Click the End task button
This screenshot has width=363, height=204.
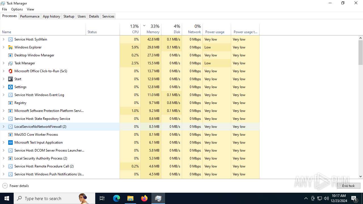tap(349, 186)
